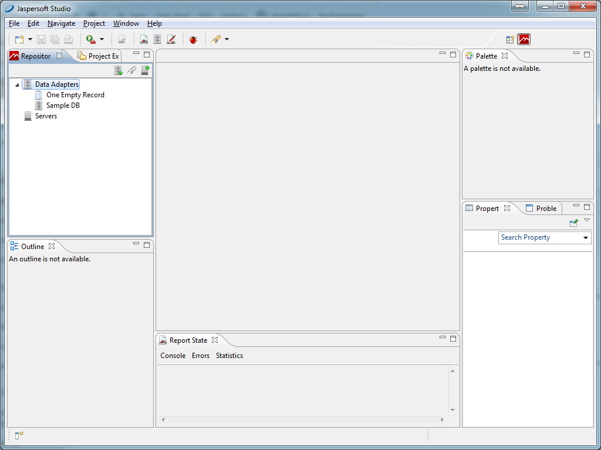Minimize the Properties panel
Screen dimensions: 601x450
(576, 206)
